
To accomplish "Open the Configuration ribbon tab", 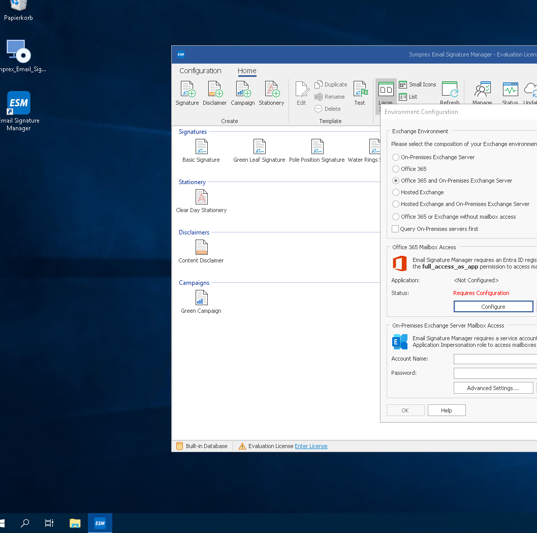I will point(200,71).
